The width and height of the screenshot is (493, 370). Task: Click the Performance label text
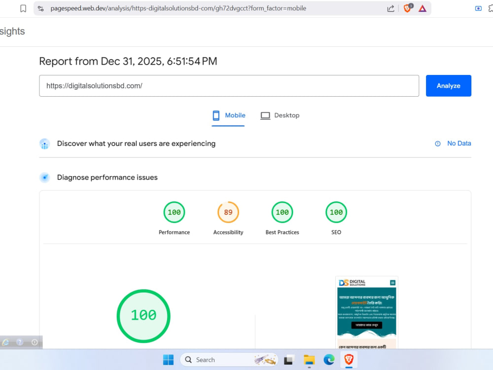coord(174,232)
